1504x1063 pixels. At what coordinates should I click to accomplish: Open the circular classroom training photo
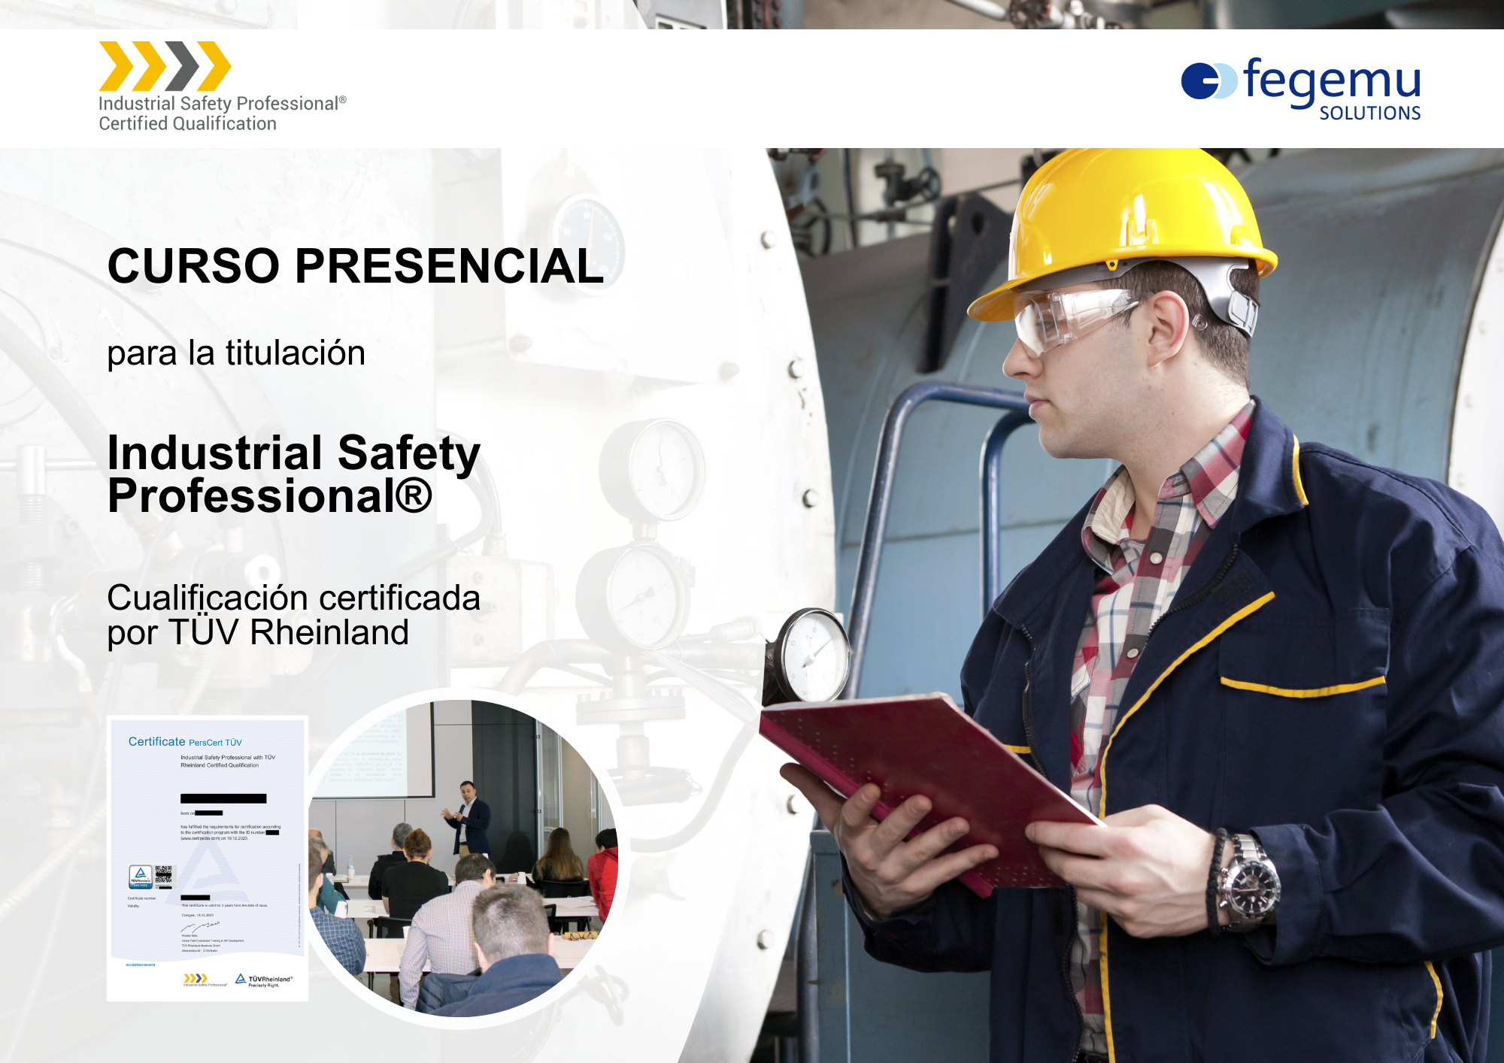pyautogui.click(x=462, y=858)
